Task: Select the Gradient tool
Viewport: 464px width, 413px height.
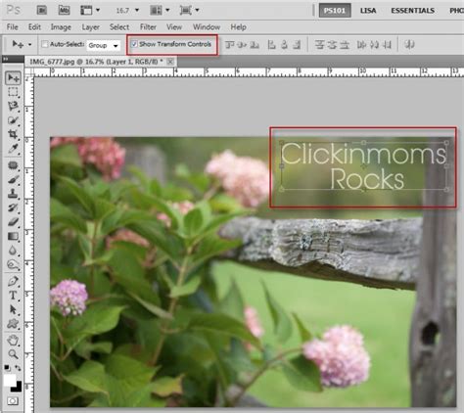Action: point(13,236)
